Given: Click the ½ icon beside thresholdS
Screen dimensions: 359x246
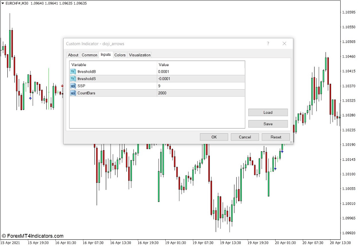Looking at the screenshot, I should coord(72,79).
